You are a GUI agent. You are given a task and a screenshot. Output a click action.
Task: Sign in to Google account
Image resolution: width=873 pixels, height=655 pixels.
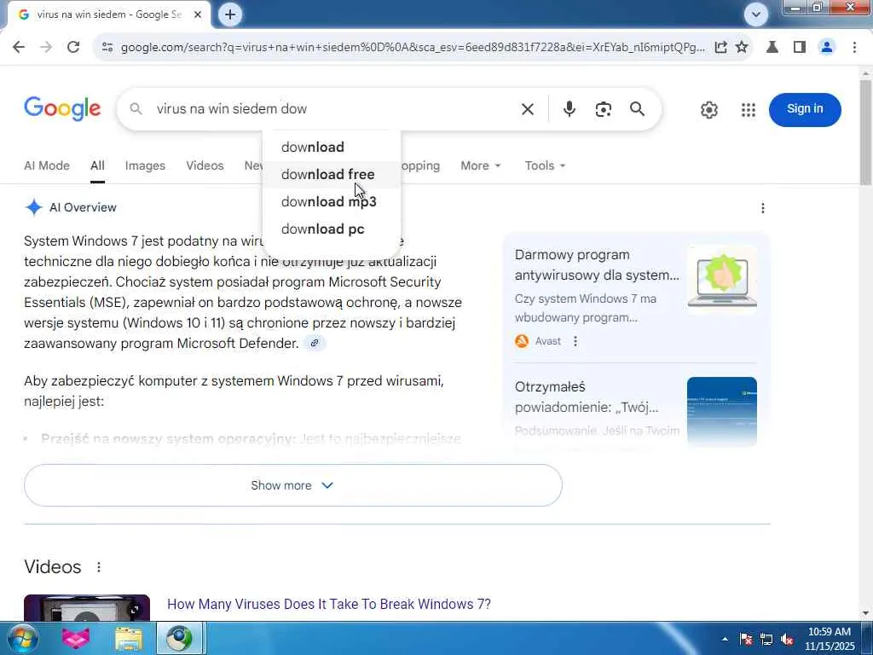tap(805, 109)
